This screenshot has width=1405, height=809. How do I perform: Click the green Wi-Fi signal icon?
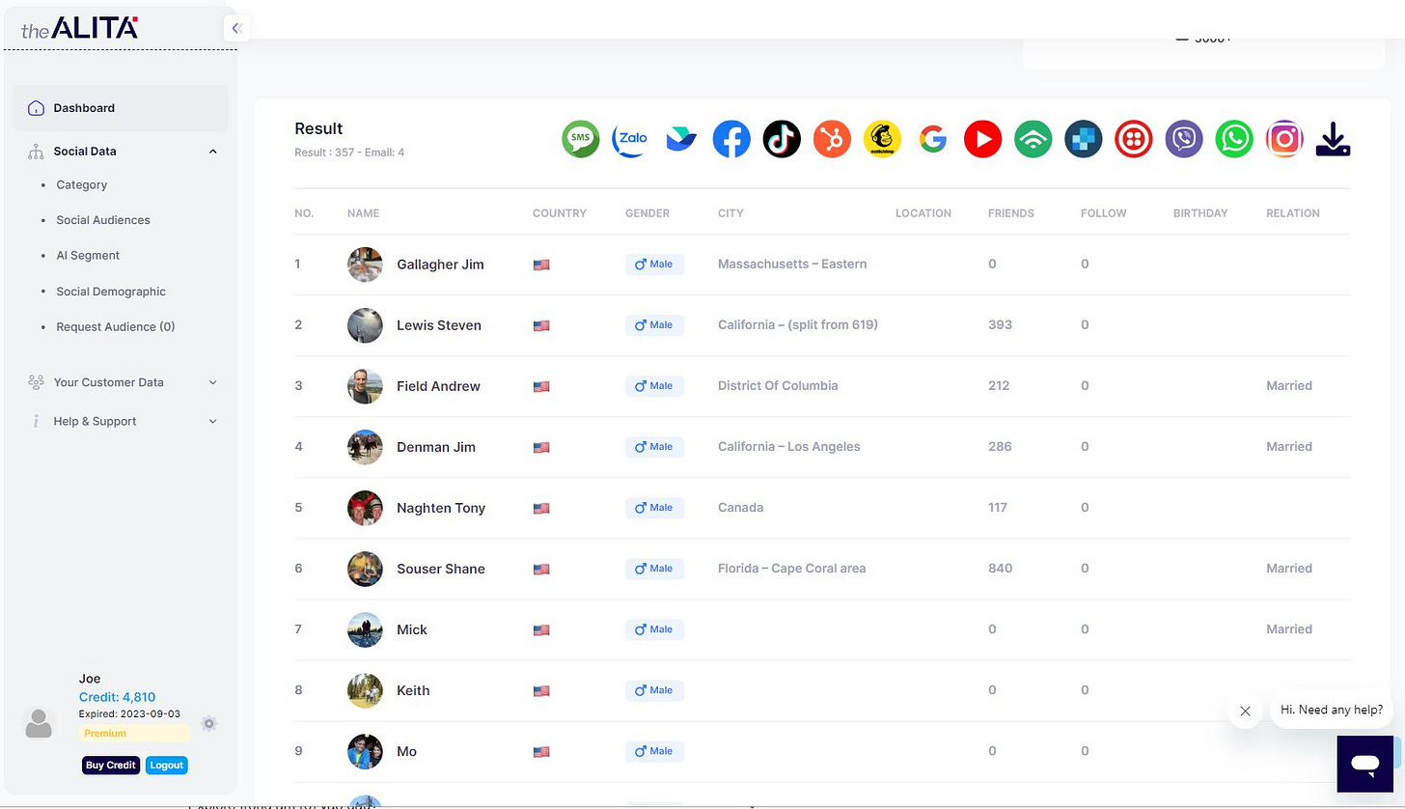point(1033,140)
